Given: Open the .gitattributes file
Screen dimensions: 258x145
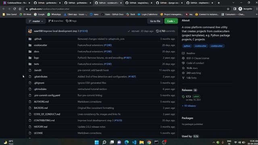Looking at the screenshot, I should click(41, 77).
